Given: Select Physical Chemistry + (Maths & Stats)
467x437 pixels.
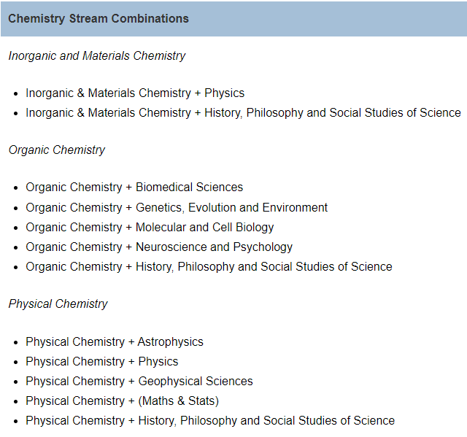Looking at the screenshot, I should pyautogui.click(x=122, y=401).
